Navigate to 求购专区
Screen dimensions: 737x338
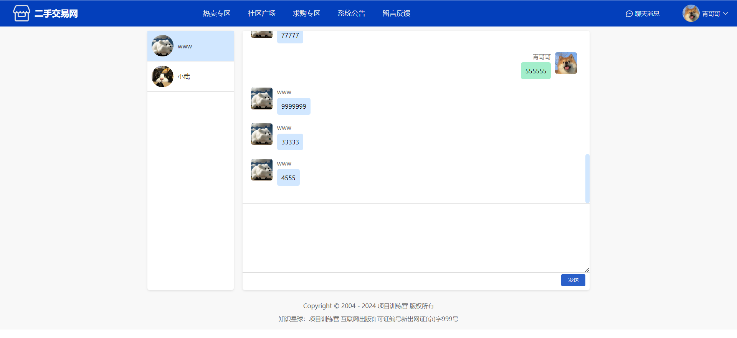306,13
